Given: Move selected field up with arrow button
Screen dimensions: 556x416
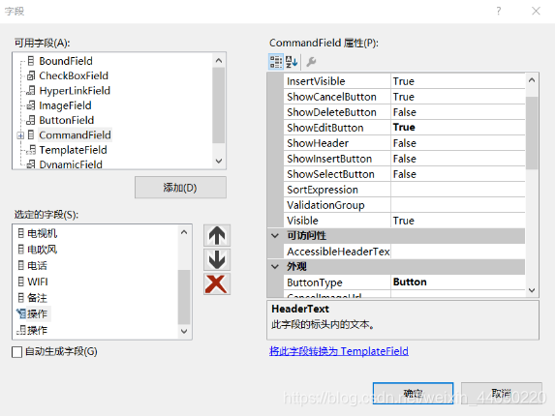Looking at the screenshot, I should (217, 235).
